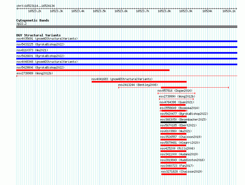Open esv2739990 (Wong2012b) label
This screenshot has width=245, height=185.
tap(177, 96)
